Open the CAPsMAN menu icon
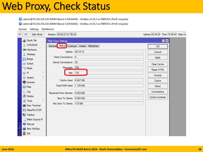The image size is (203, 152). tap(24, 45)
